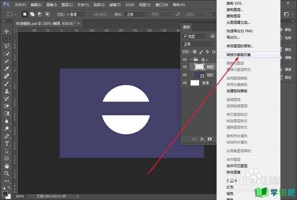297x200 pixels.
Task: Open the 文件(F) menu
Action: [x=20, y=5]
